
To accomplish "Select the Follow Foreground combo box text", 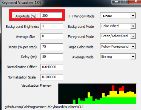I will (115, 46).
